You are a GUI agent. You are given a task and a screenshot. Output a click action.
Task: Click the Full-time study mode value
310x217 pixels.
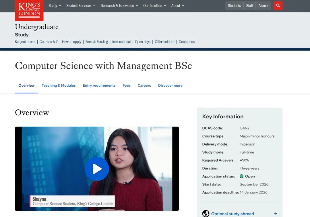coord(247,152)
